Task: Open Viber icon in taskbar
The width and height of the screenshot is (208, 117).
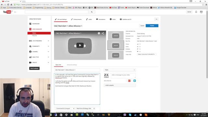Action: (x=125, y=115)
